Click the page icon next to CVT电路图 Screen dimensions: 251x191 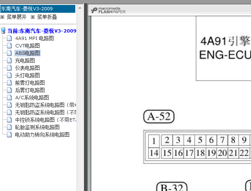9,46
